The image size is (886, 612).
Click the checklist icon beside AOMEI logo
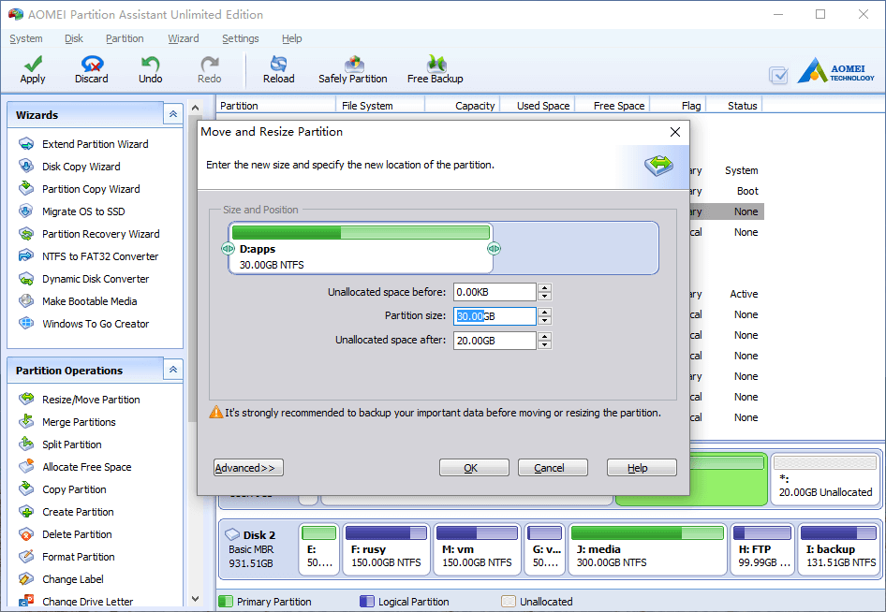(x=778, y=75)
